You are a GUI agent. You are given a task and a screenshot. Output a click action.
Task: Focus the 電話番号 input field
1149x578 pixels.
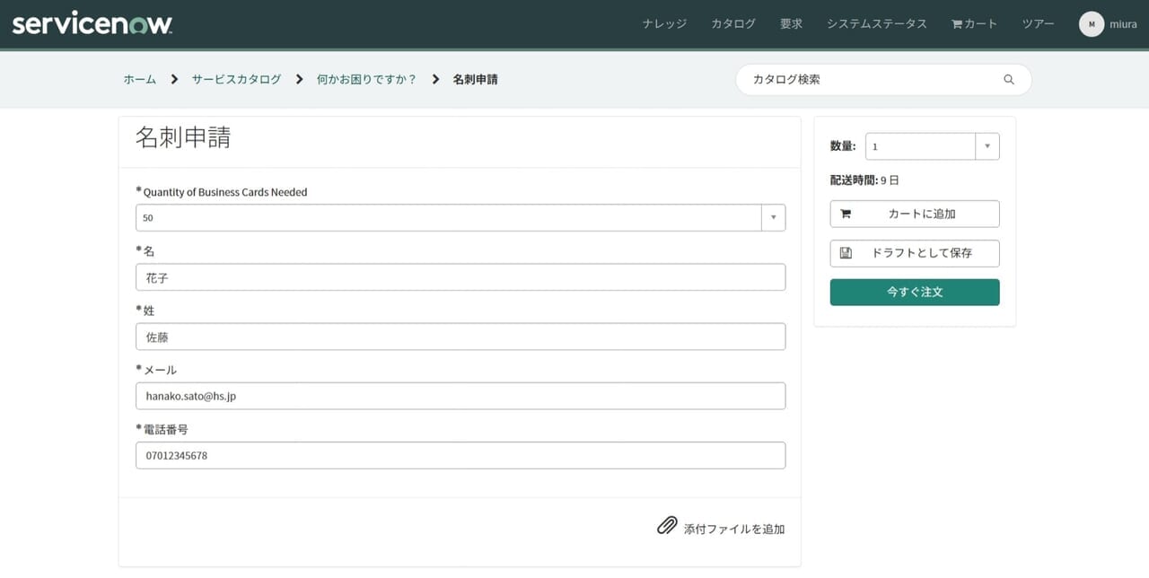[460, 455]
